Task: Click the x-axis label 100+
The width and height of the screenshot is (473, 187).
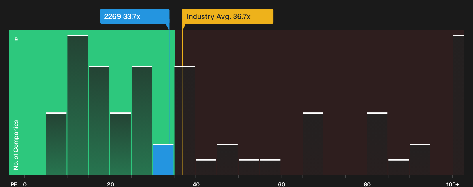Action: pos(453,184)
